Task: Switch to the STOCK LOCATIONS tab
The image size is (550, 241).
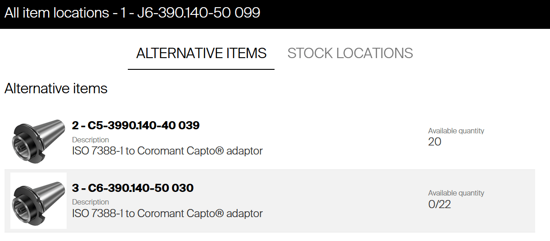Action: (350, 53)
